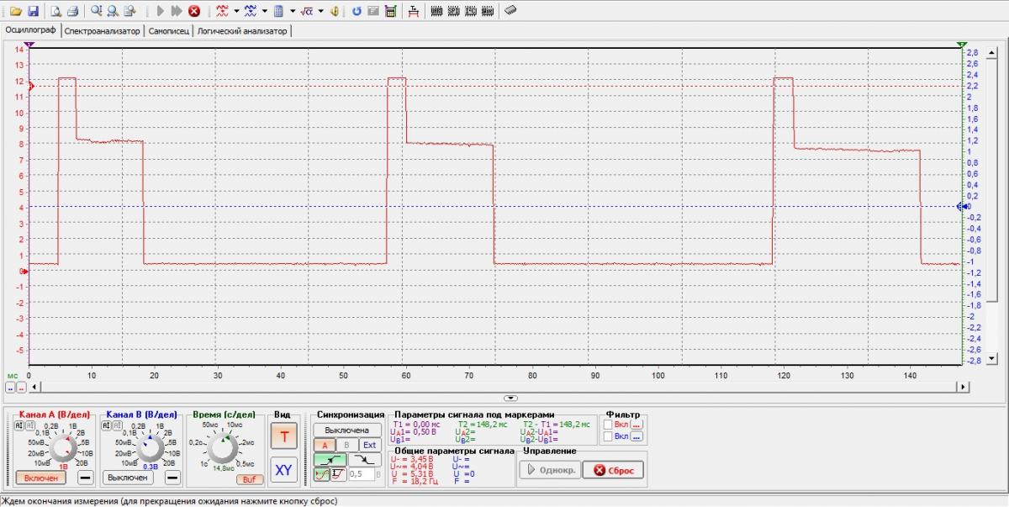Viewport: 1009px width, 507px height.
Task: Open red filter settings ellipsis button
Action: tap(637, 425)
